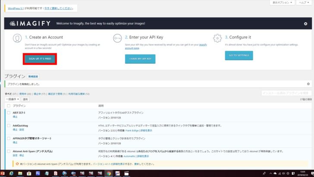Deactivate Akismet via 停止 link
The height and width of the screenshot is (177, 314).
coord(22,155)
